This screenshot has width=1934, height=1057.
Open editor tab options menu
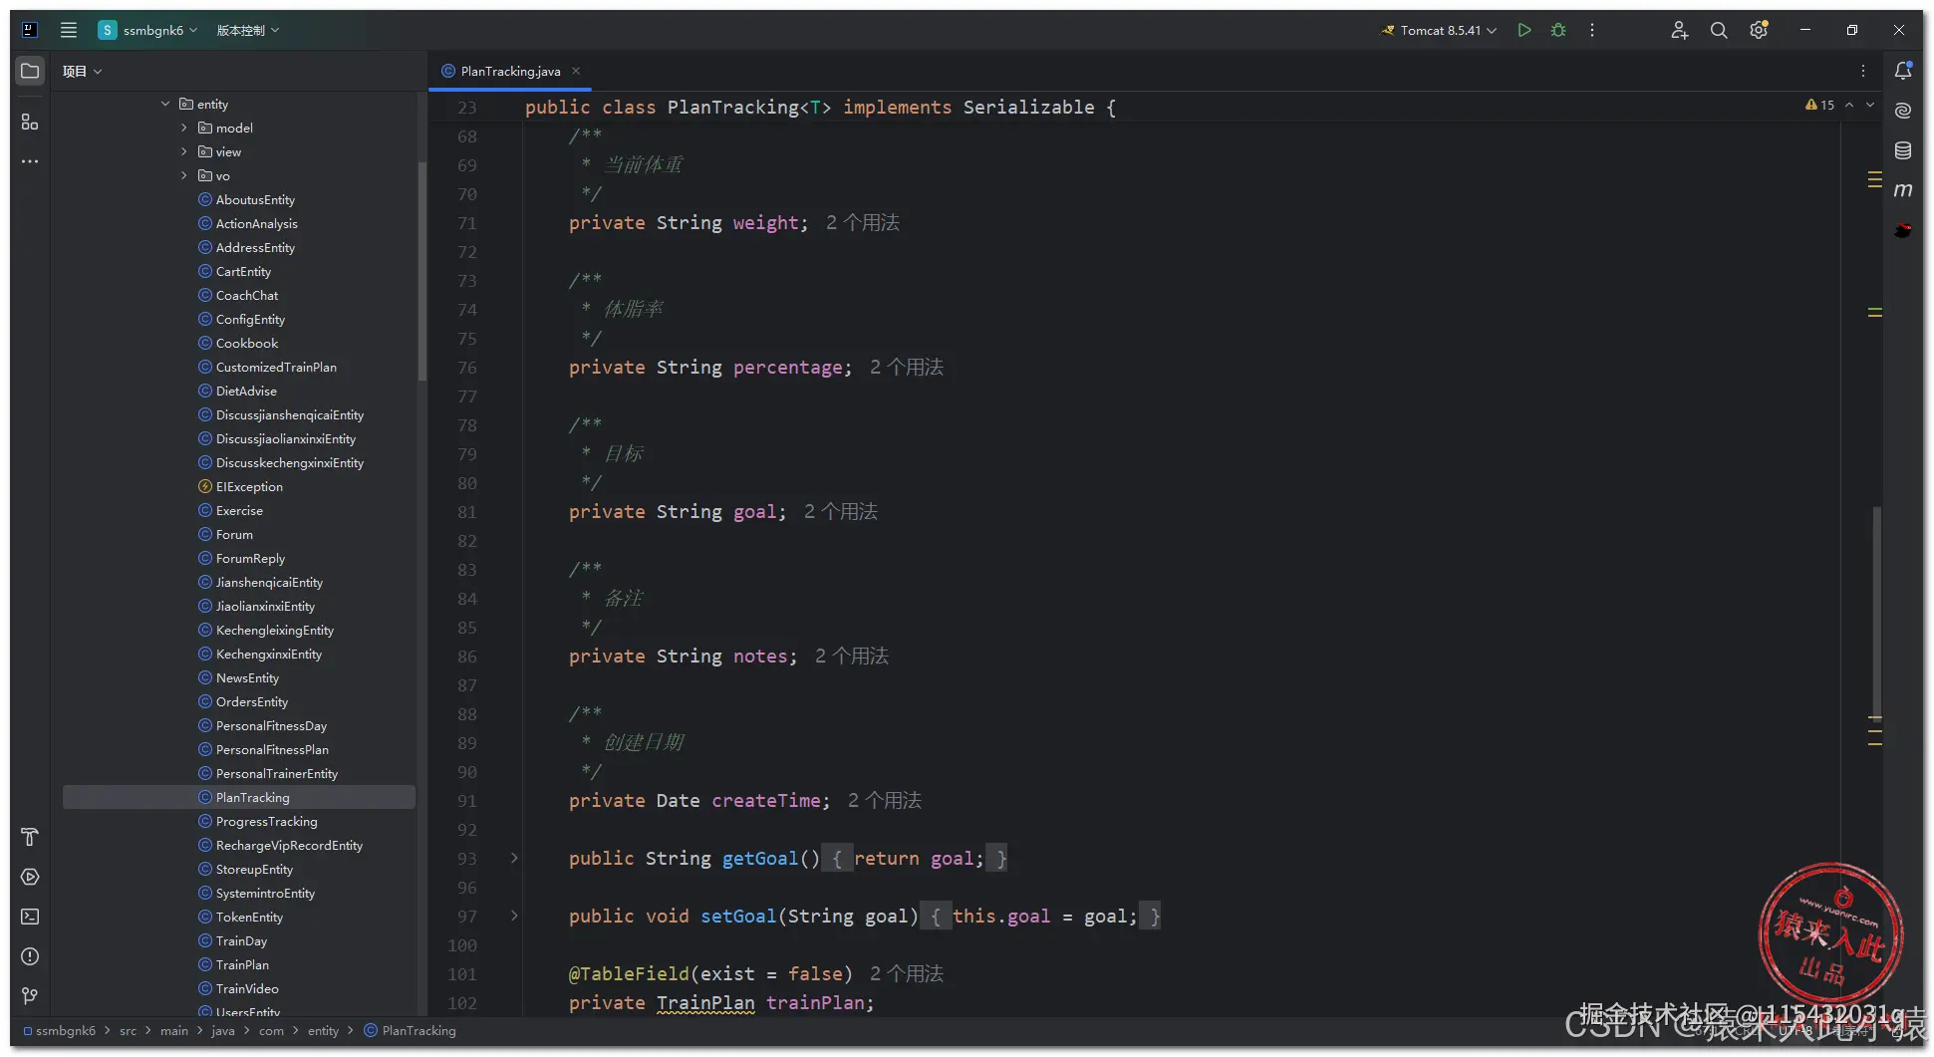pyautogui.click(x=1863, y=71)
